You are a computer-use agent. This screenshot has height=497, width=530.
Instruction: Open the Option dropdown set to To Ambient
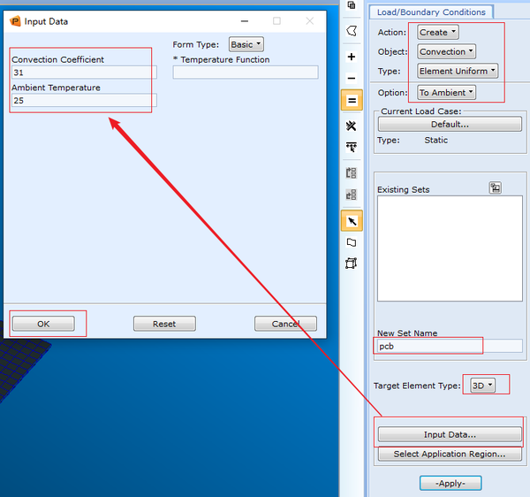click(x=446, y=92)
